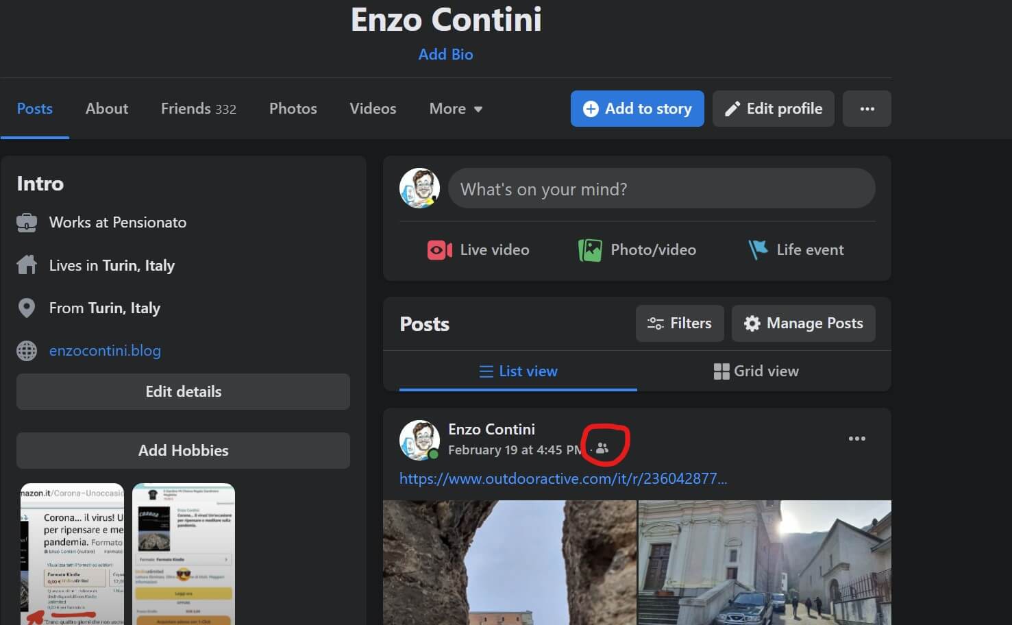Image resolution: width=1012 pixels, height=625 pixels.
Task: Click the Photo/video picture icon
Action: pyautogui.click(x=589, y=250)
